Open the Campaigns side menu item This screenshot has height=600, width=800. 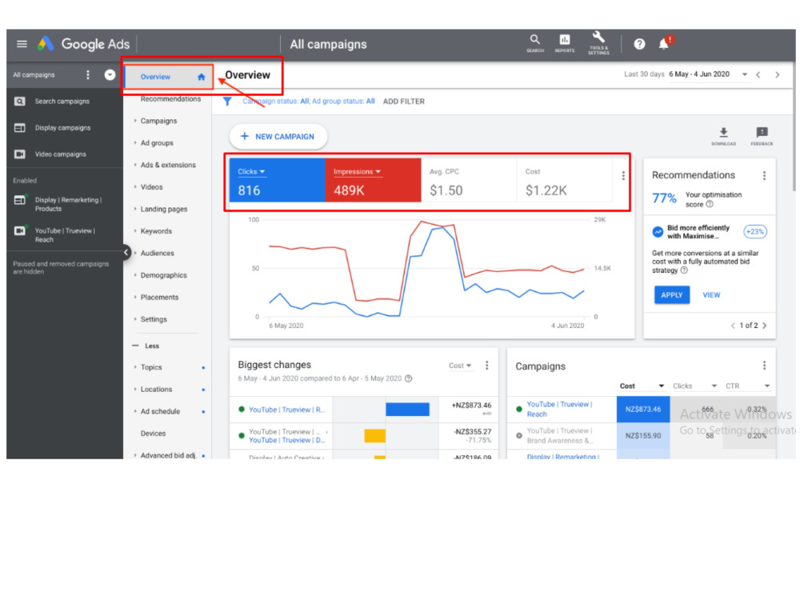click(x=158, y=121)
